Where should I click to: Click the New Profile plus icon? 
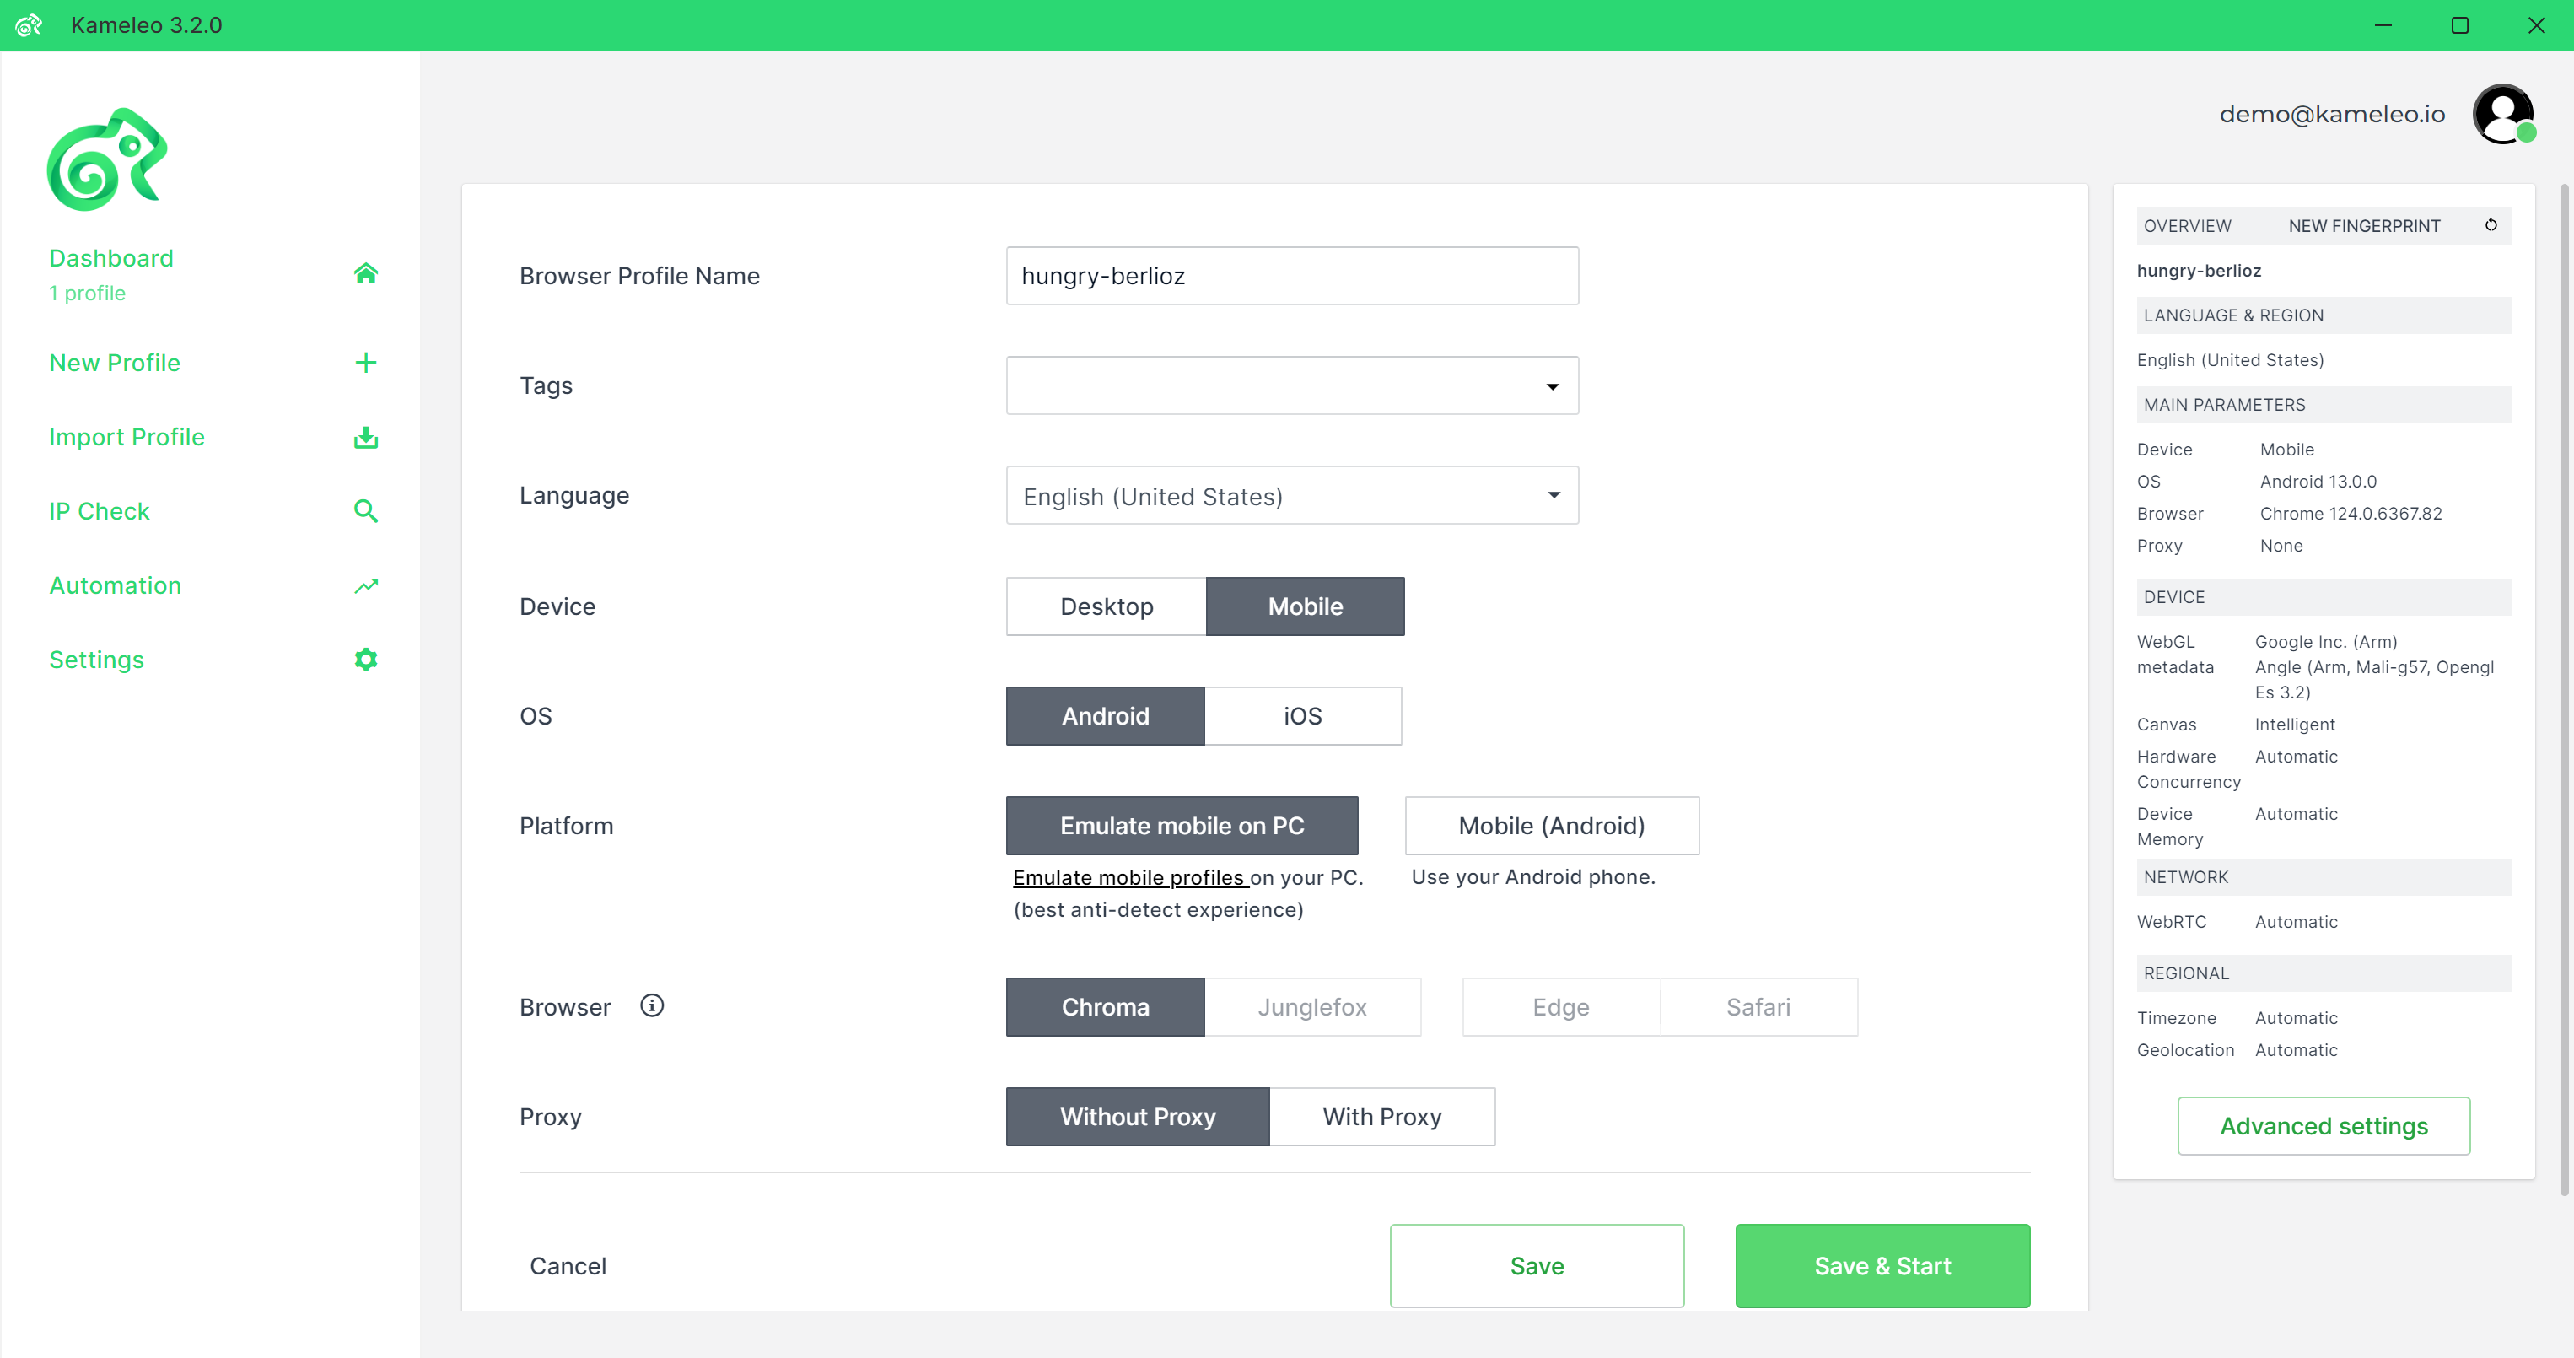(x=366, y=363)
